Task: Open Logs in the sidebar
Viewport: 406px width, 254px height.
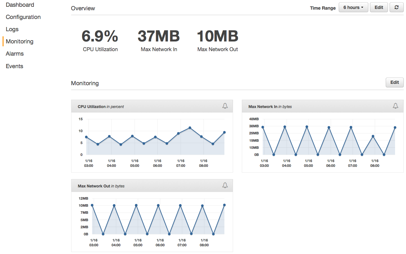Action: (12, 29)
